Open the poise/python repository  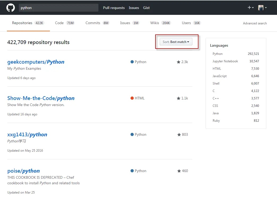tap(24, 171)
